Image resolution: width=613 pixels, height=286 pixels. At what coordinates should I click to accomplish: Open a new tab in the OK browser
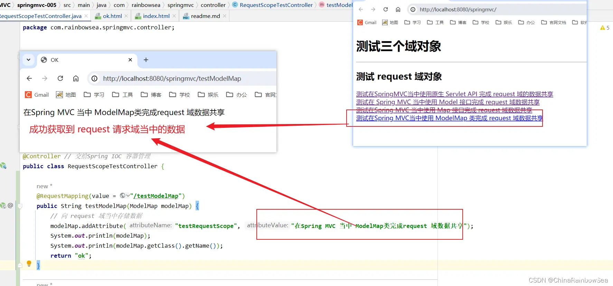146,60
